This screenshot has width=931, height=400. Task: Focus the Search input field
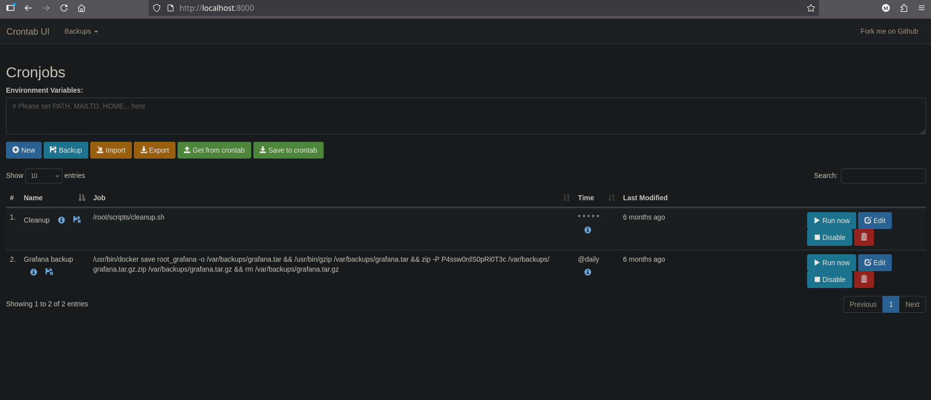coord(883,176)
